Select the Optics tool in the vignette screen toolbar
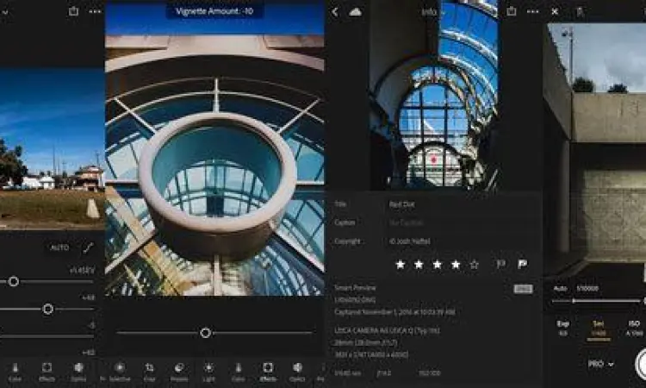The image size is (646, 388). pyautogui.click(x=297, y=372)
